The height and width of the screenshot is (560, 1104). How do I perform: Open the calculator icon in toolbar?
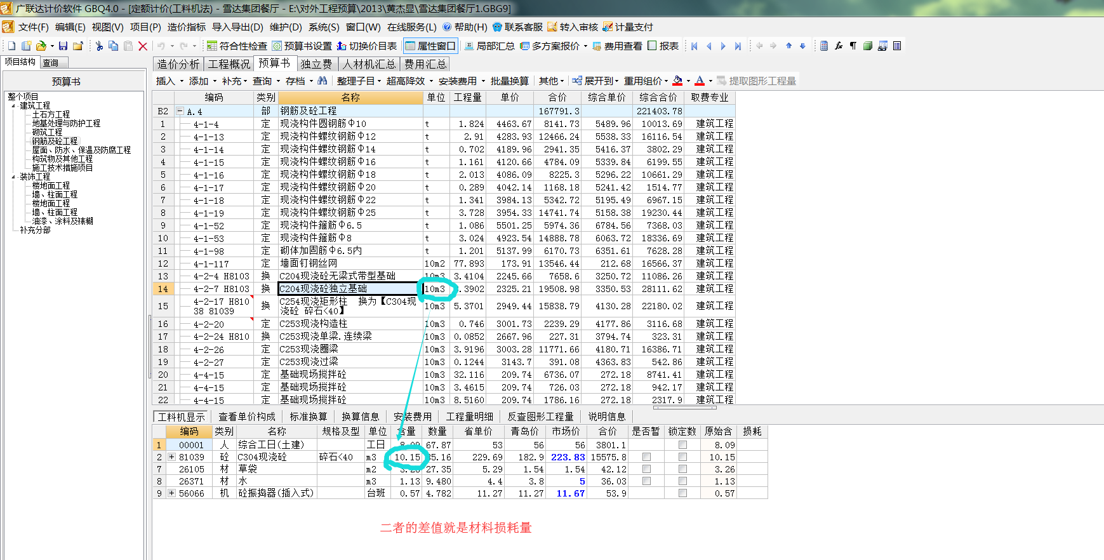pos(824,46)
